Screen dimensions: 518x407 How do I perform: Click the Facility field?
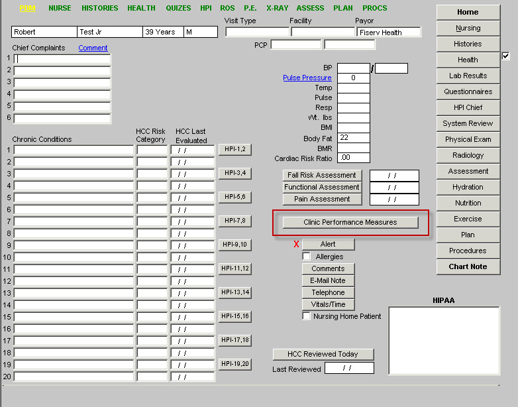(x=323, y=32)
